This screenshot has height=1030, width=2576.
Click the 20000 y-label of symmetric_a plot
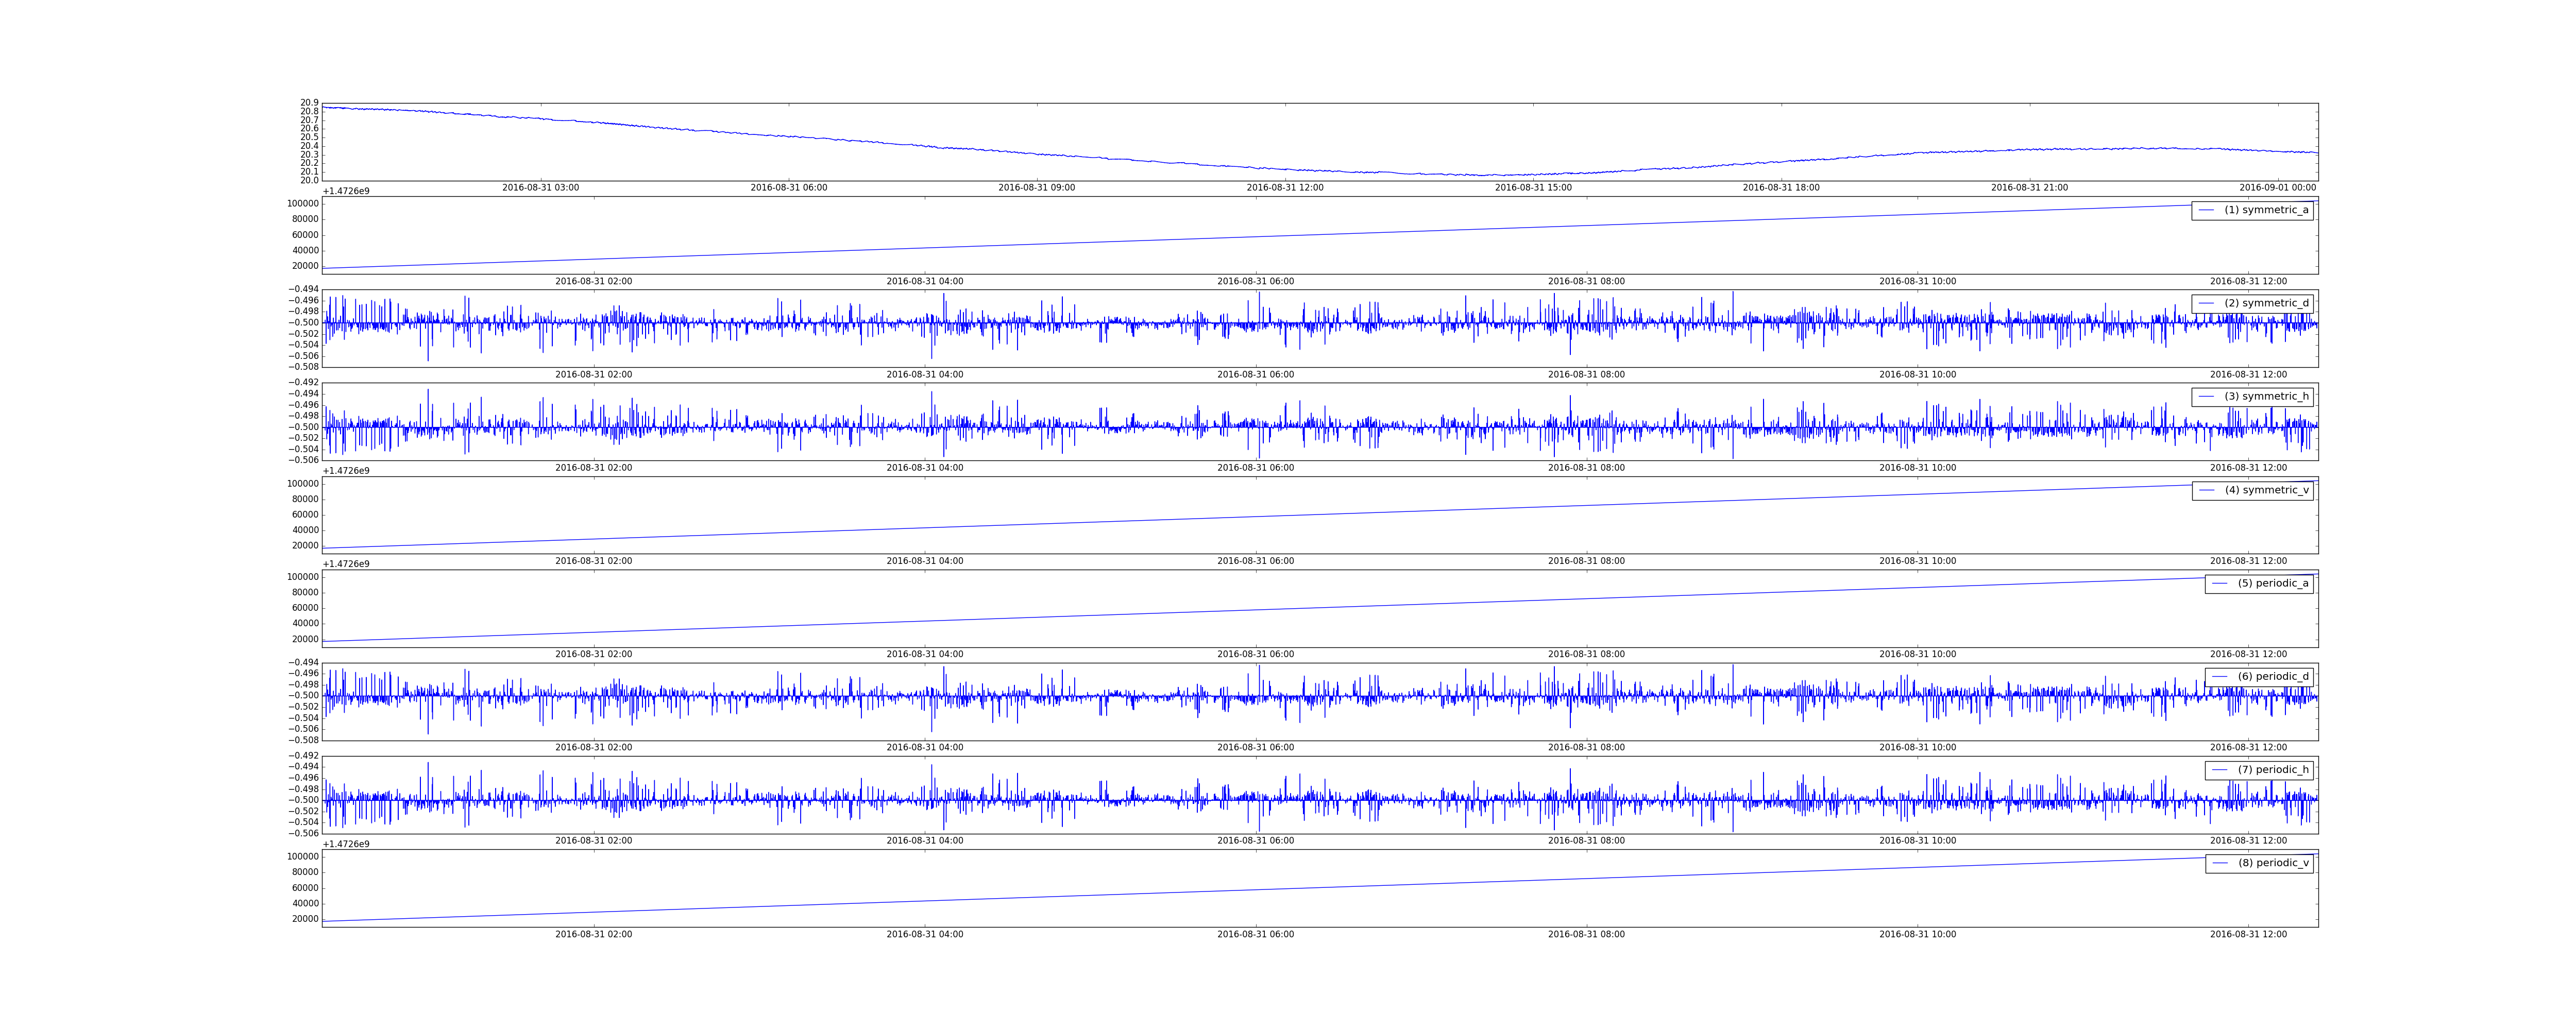click(x=305, y=266)
